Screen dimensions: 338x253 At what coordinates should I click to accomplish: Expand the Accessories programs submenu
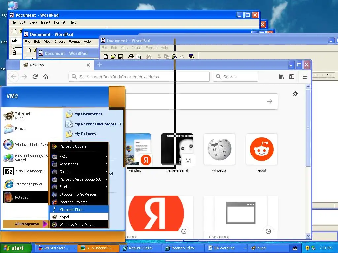79,164
